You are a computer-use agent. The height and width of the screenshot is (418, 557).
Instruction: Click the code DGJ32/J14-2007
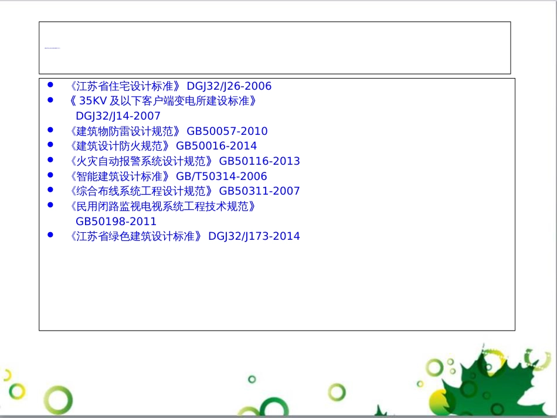click(x=118, y=115)
